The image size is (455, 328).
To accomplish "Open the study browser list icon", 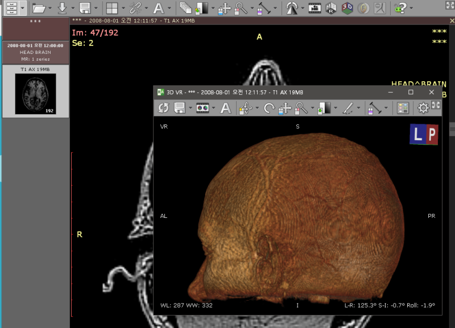I will tap(11, 8).
